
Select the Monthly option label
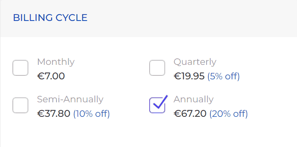[56, 62]
